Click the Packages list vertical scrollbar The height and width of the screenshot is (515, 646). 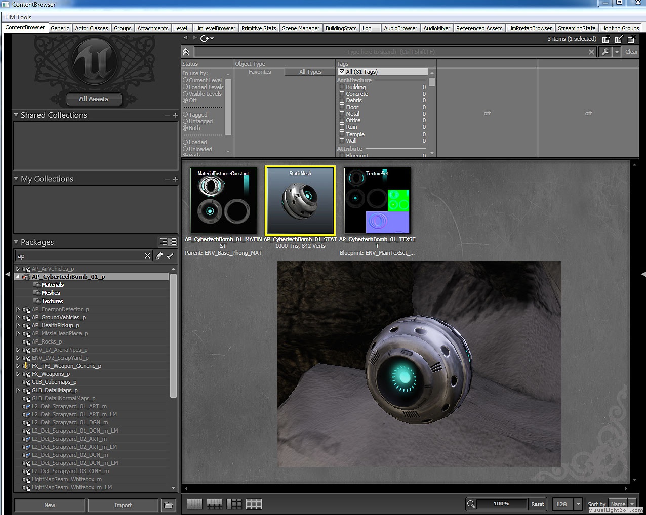tap(174, 335)
